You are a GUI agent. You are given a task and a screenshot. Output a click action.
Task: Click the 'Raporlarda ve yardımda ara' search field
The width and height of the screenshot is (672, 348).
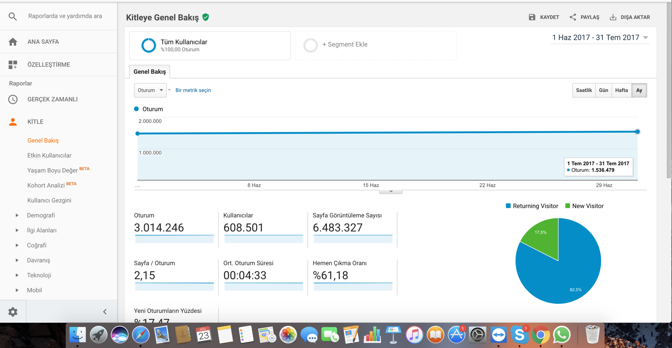coord(65,16)
